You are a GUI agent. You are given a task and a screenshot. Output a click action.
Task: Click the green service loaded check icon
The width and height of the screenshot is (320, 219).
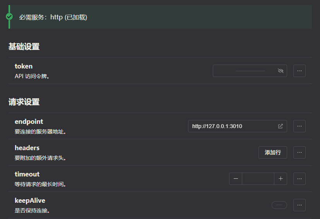click(x=9, y=17)
